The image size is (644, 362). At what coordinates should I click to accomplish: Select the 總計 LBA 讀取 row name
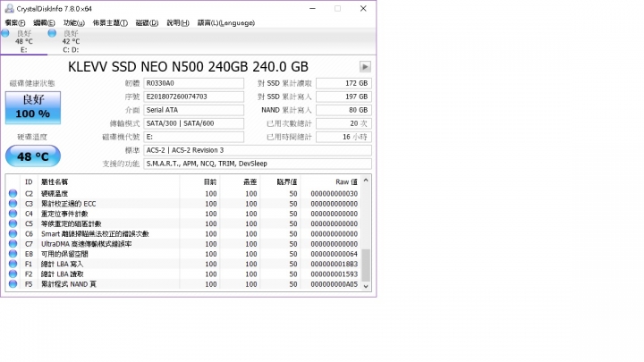tap(62, 274)
